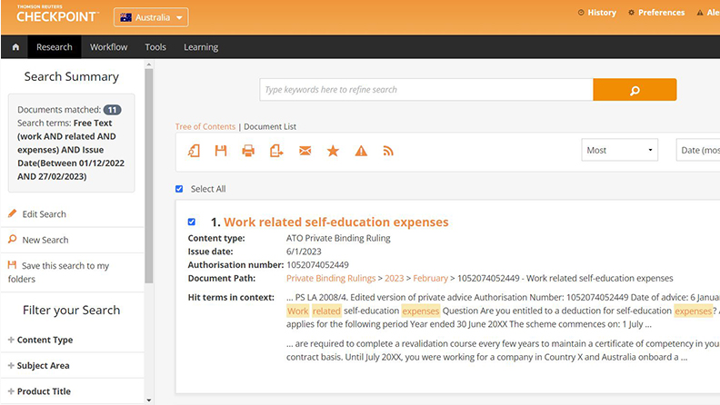Click the orange search magnifier button

coord(635,90)
